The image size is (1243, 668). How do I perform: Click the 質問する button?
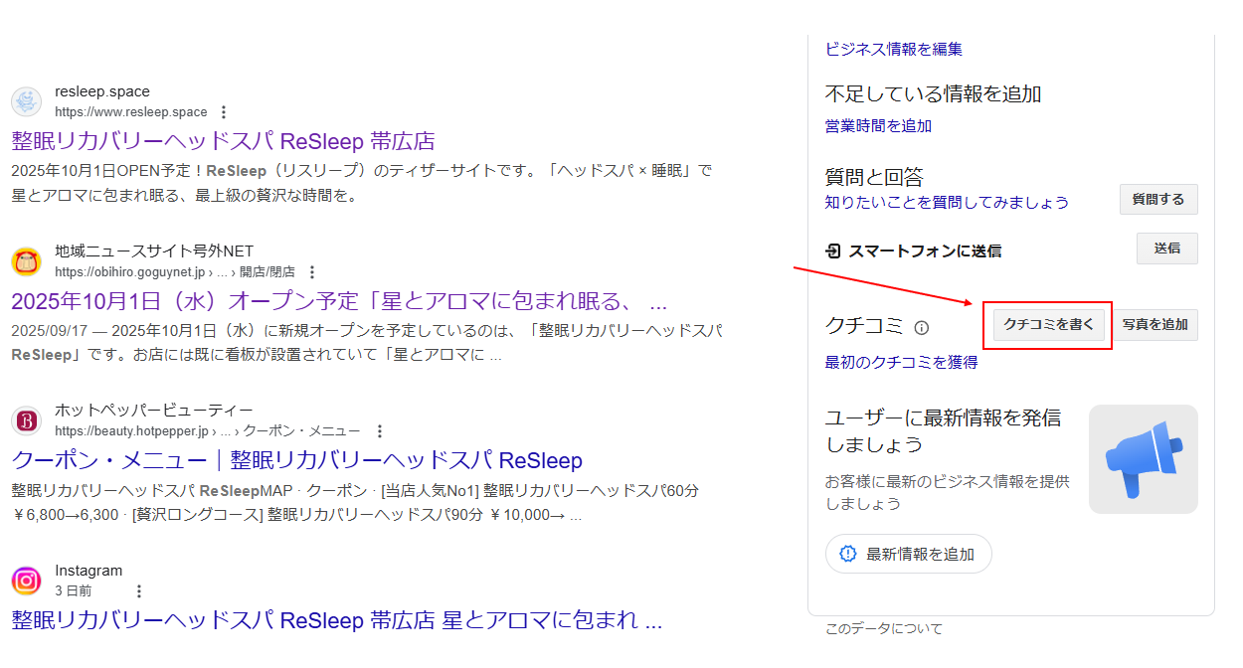coord(1158,200)
